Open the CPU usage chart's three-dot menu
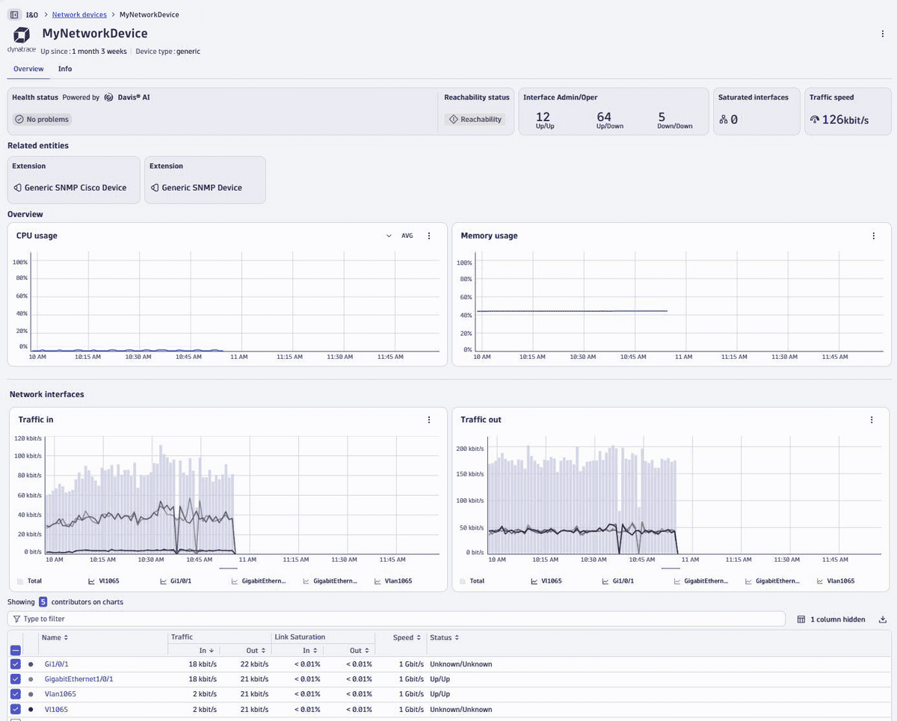This screenshot has height=721, width=897. coord(429,236)
